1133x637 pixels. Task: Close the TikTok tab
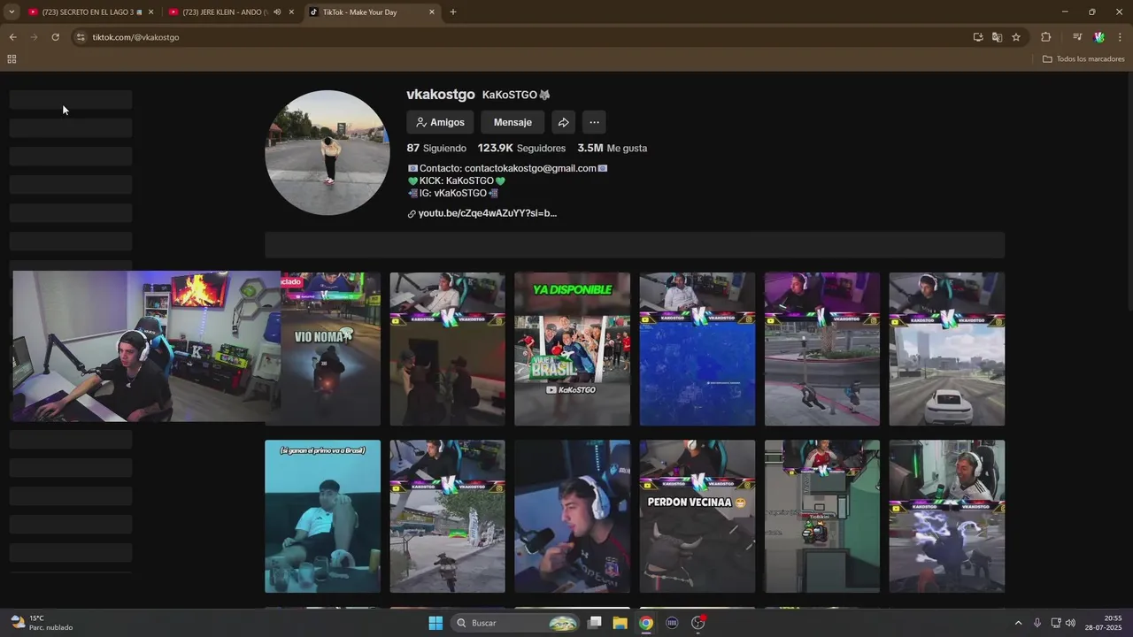432,12
